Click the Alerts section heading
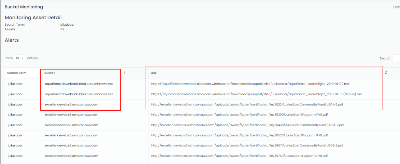This screenshot has height=164, width=400. [12, 40]
